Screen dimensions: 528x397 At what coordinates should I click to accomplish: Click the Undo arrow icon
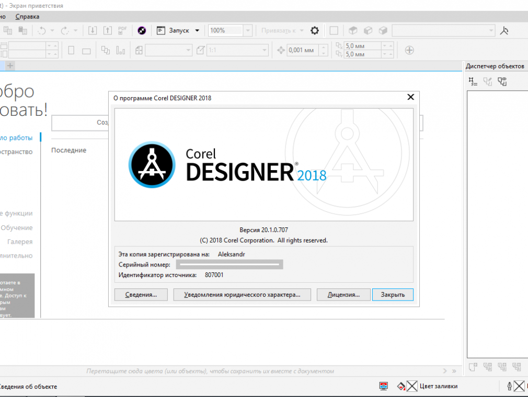[x=41, y=31]
